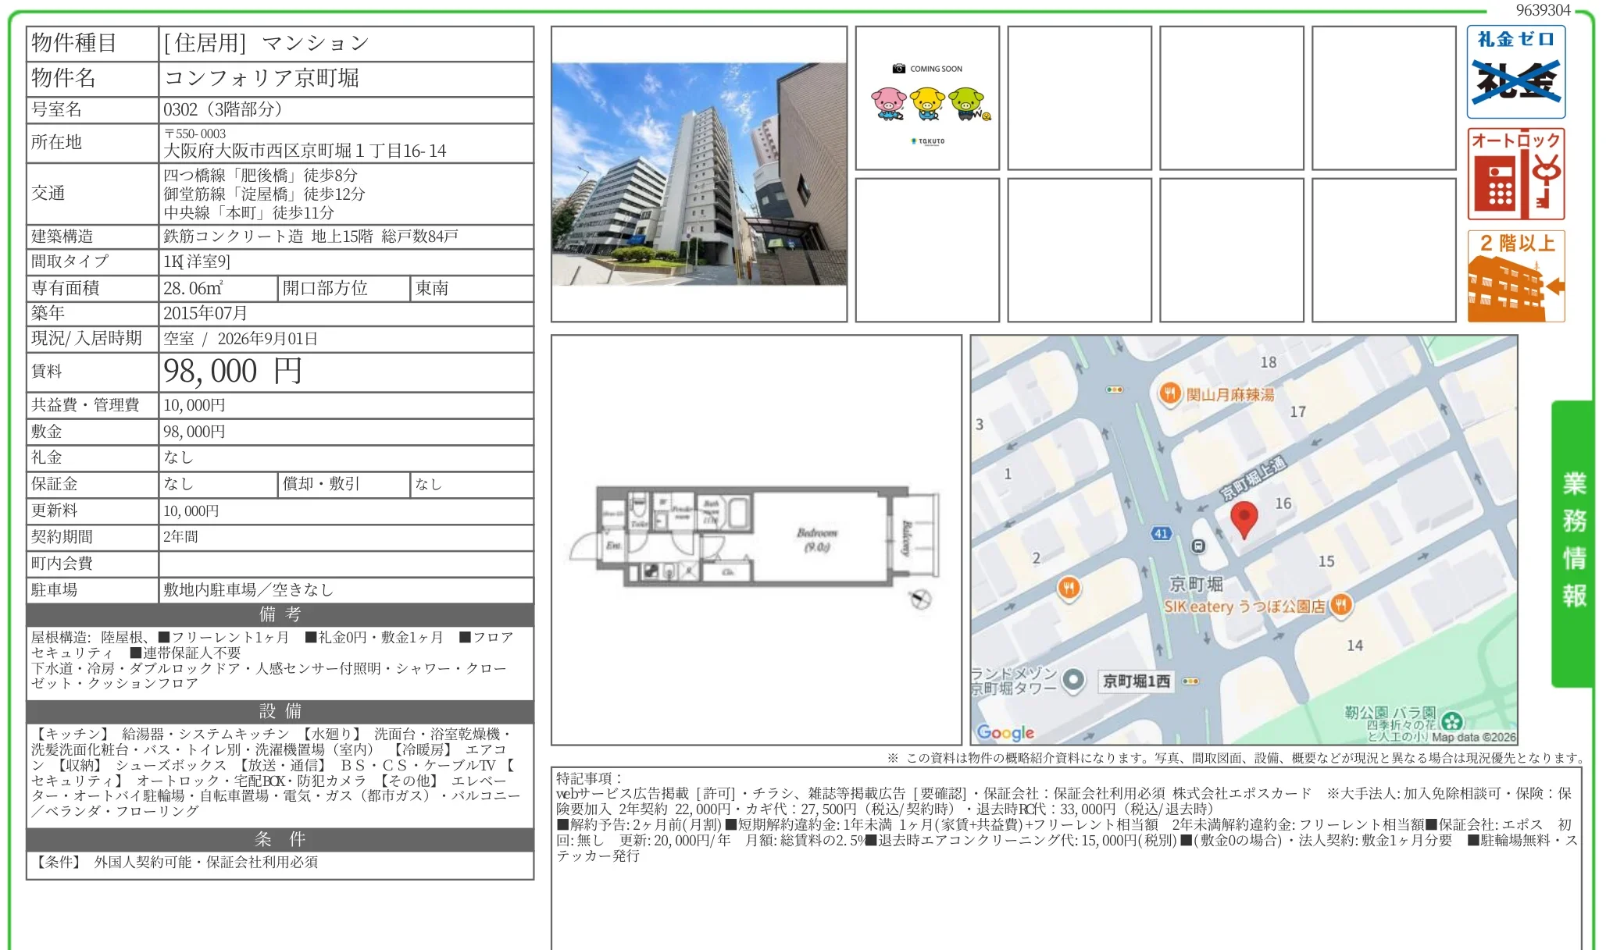The image size is (1606, 950).
Task: Click the 設備 section header
Action: click(x=280, y=711)
